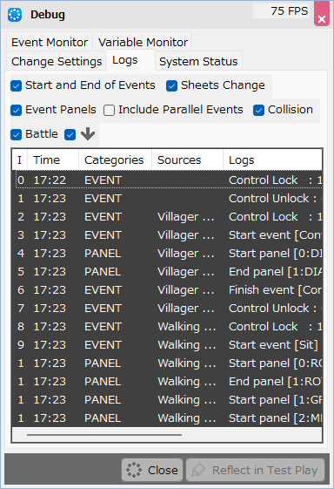Click the I column header
Screen dimensions: 334x489
(x=20, y=160)
